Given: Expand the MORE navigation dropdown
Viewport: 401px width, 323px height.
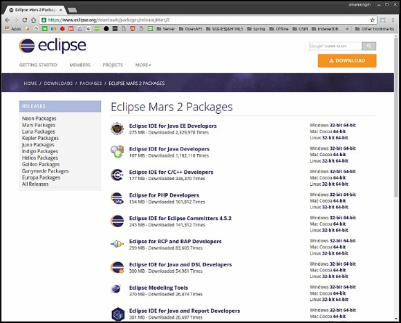Looking at the screenshot, I should pos(143,65).
